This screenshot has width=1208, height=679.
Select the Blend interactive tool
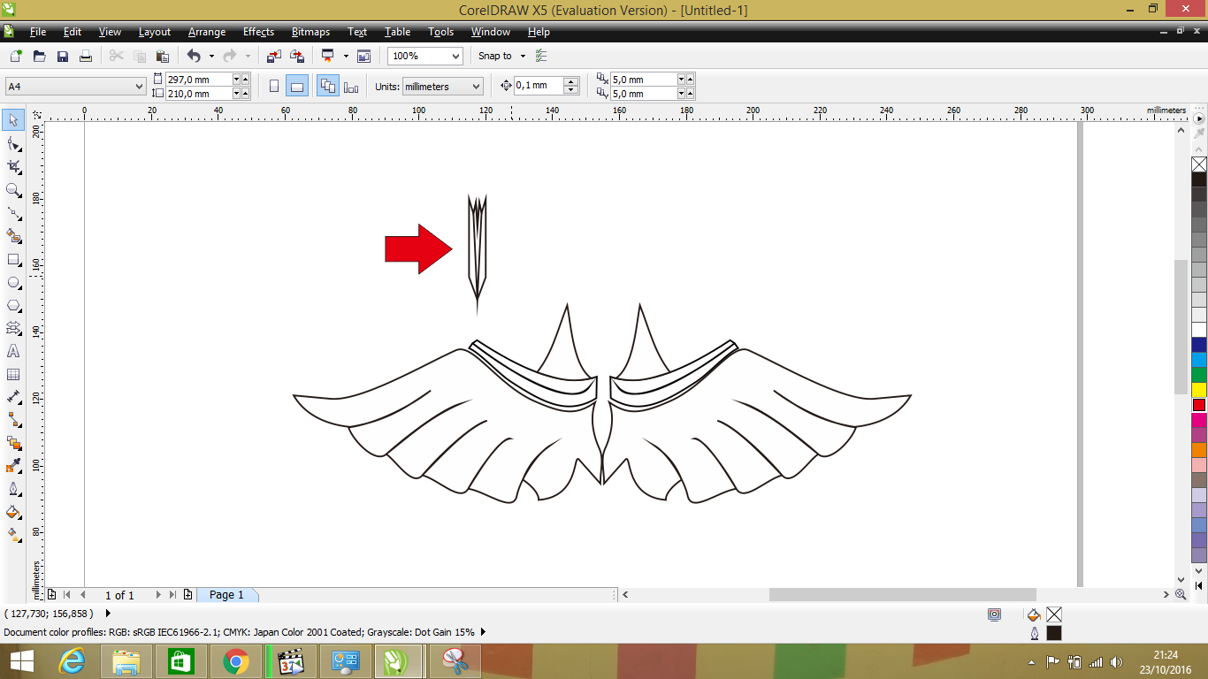14,443
